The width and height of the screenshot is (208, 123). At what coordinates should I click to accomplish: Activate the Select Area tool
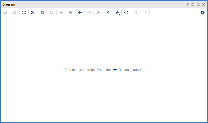[x=33, y=12]
